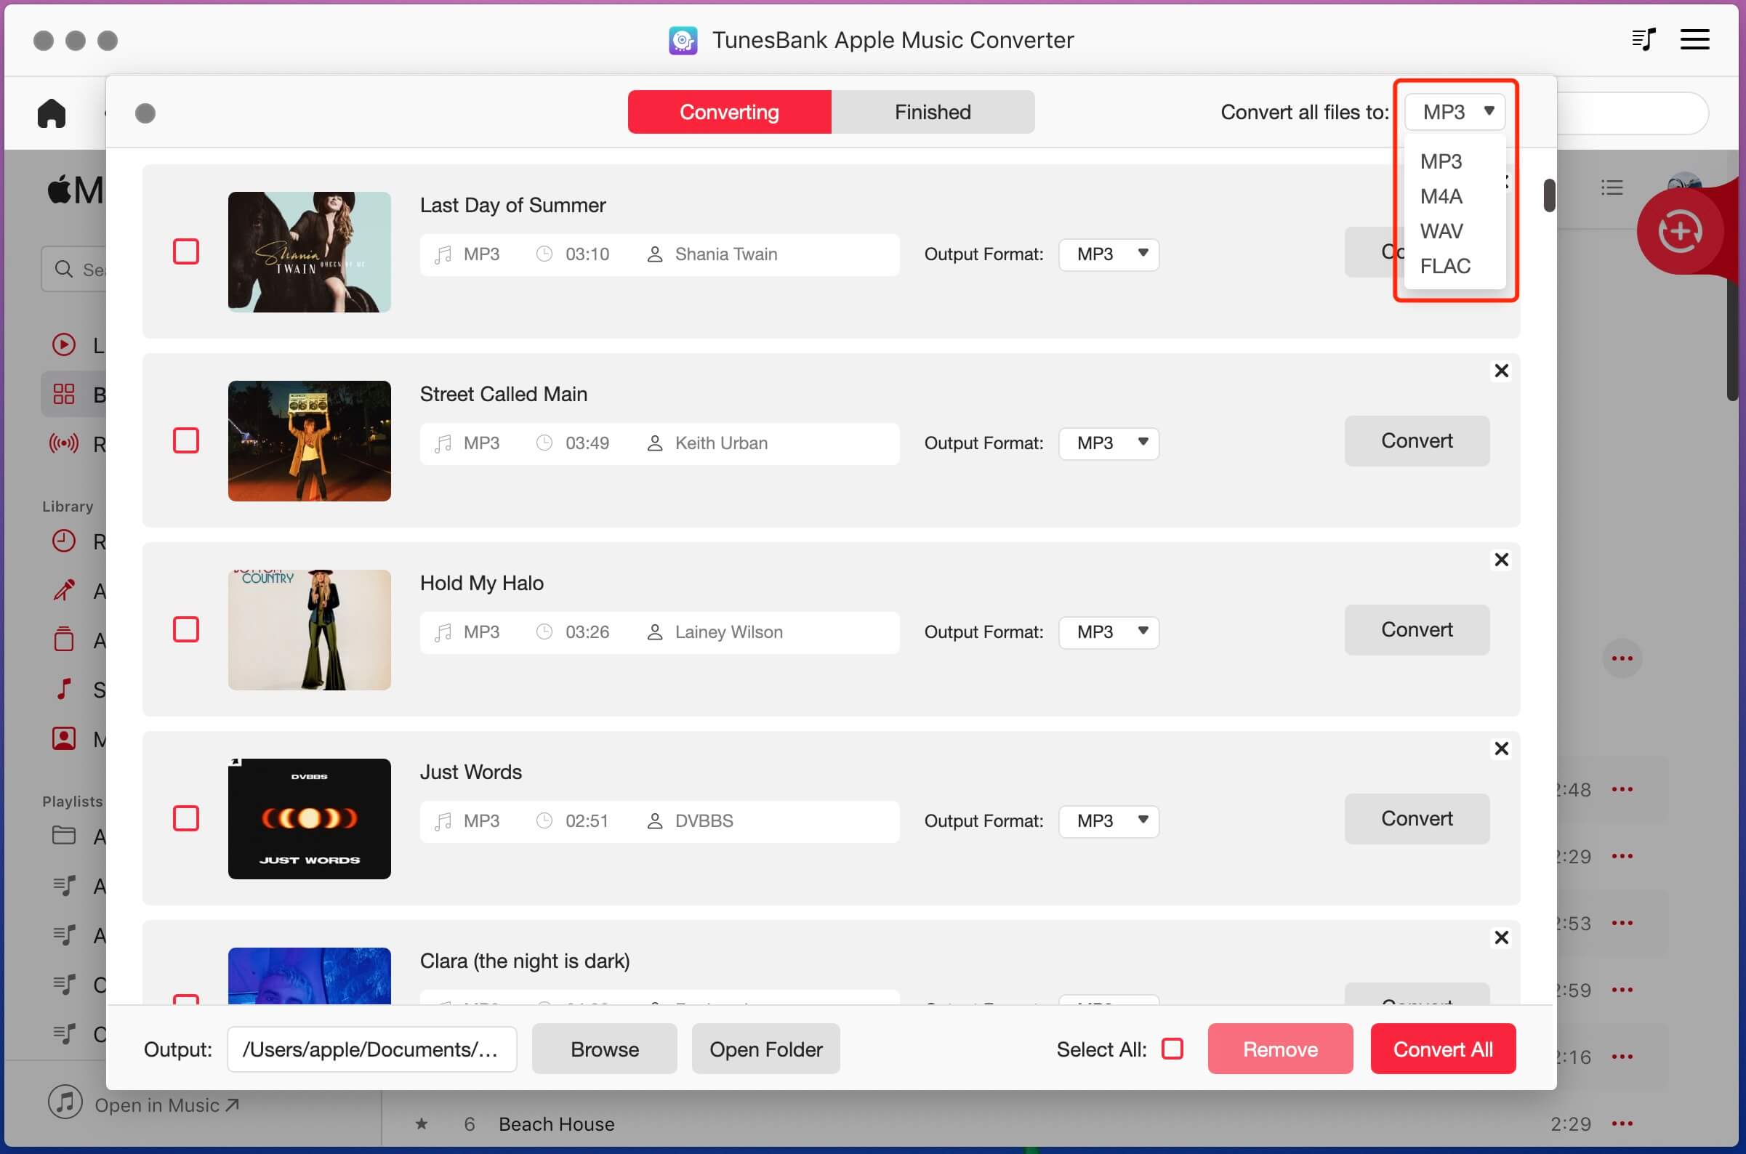Click the Lainey Wilson album cover

309,630
